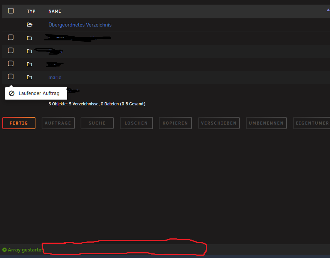Click the FERTIG button
This screenshot has height=258, width=330.
coord(19,123)
